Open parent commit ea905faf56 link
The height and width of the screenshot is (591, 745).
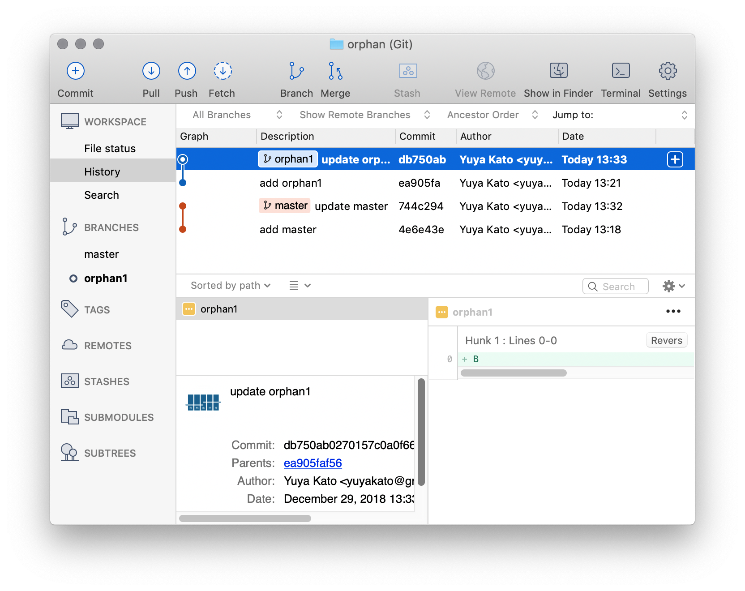click(x=313, y=463)
